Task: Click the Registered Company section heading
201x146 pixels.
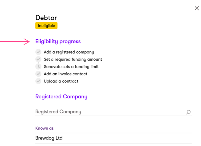Action: tap(61, 97)
